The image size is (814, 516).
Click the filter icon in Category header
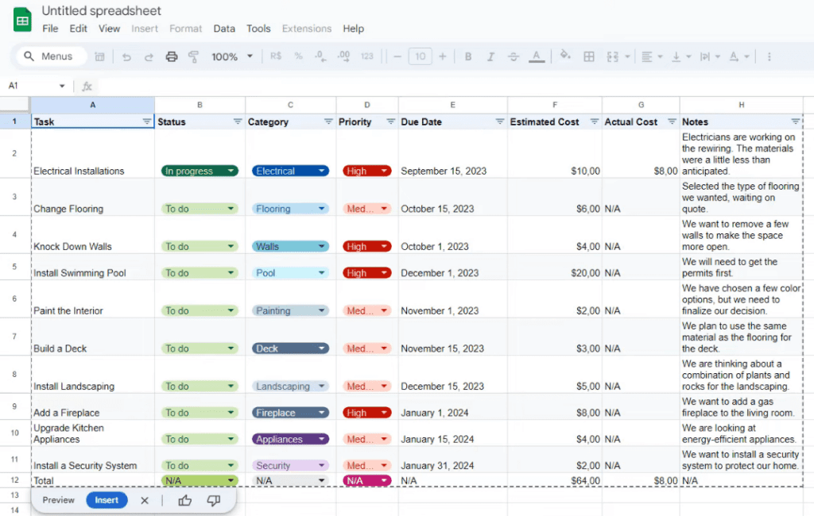[328, 121]
